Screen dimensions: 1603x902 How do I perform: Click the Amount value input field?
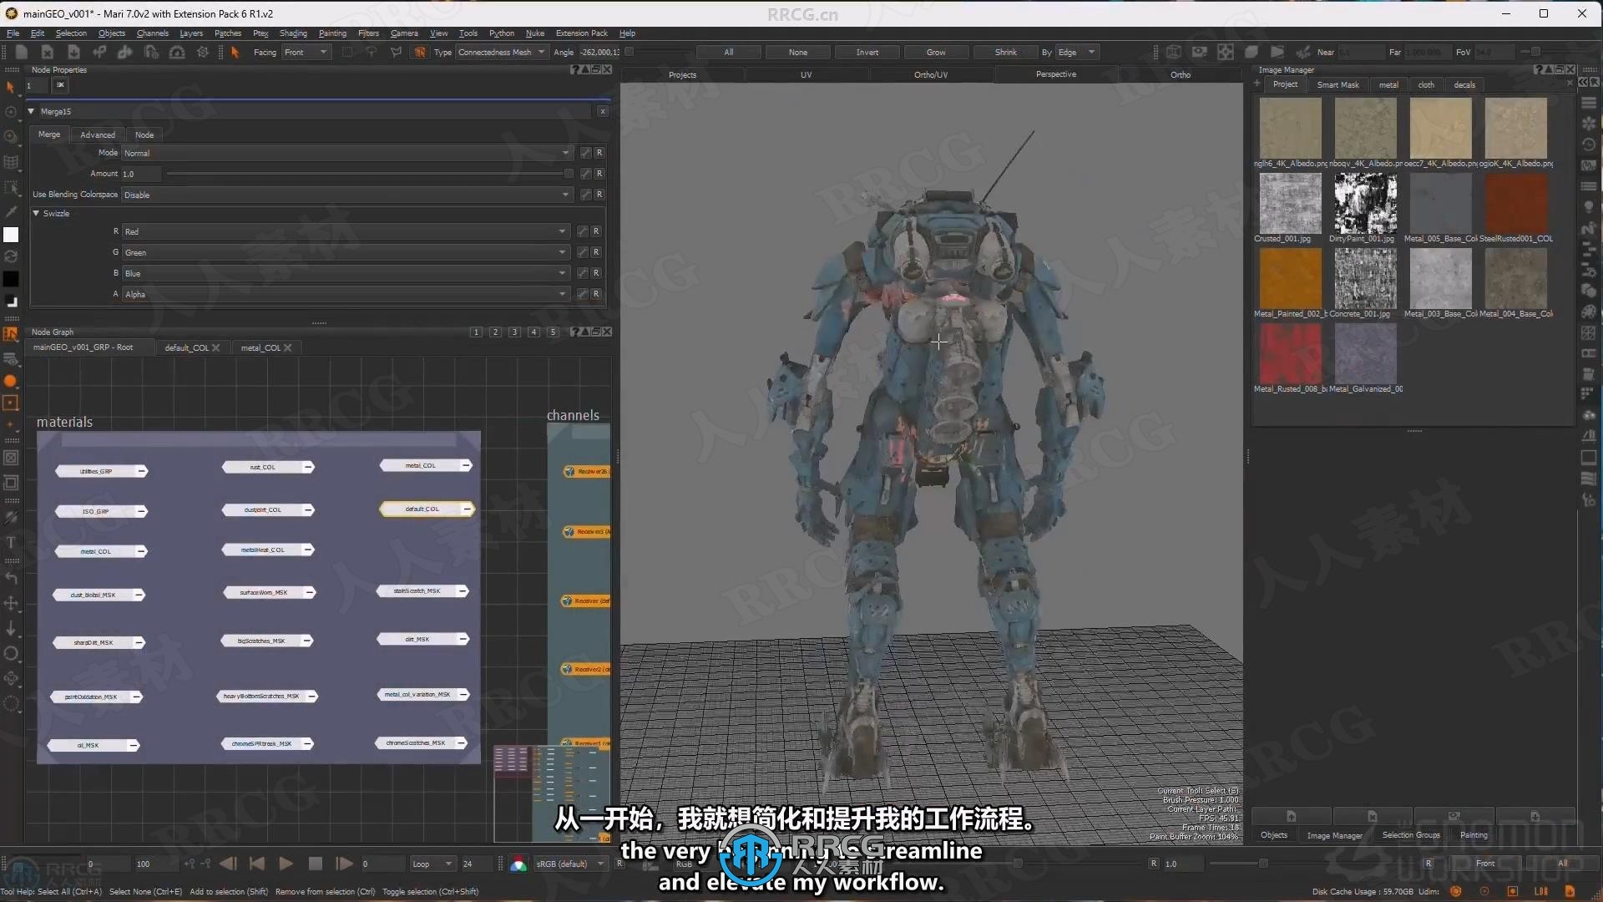pyautogui.click(x=140, y=174)
